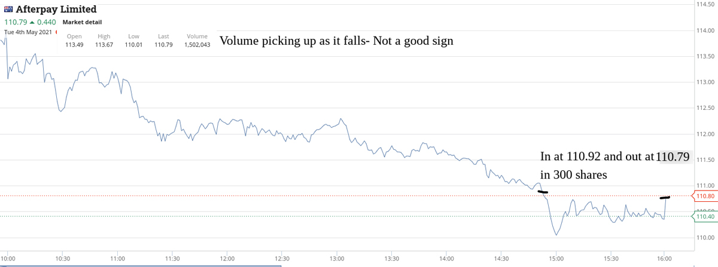718x267 pixels.
Task: Click the Low value 110.01
Action: tap(133, 45)
